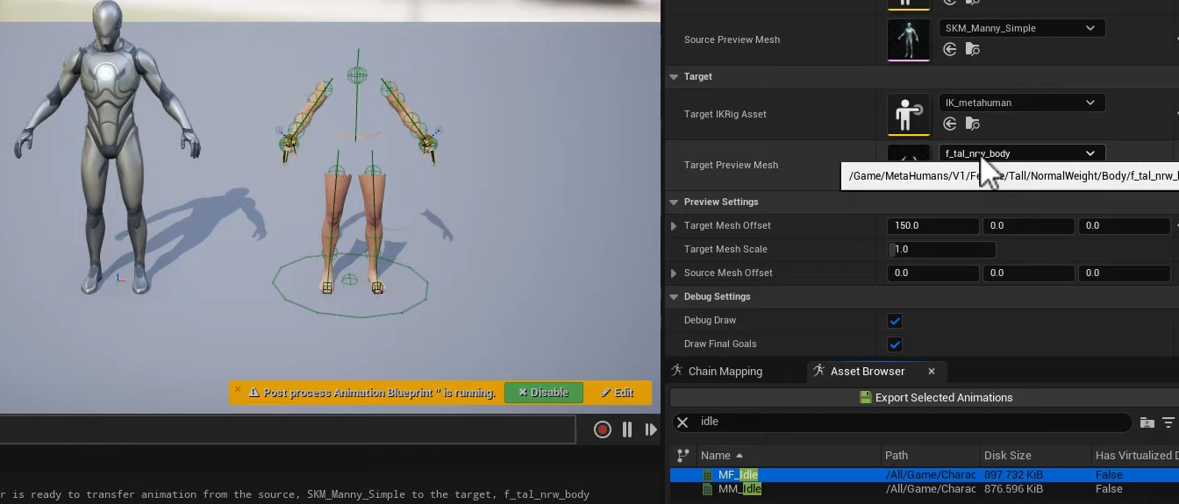
Task: Click the IK_metahuman rig asset thumbnail
Action: [909, 114]
